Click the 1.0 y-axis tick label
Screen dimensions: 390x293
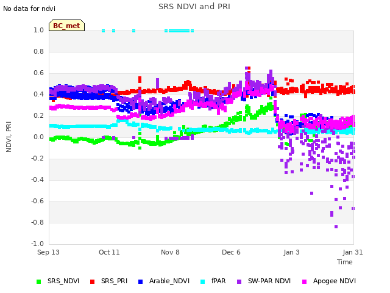[38, 30]
